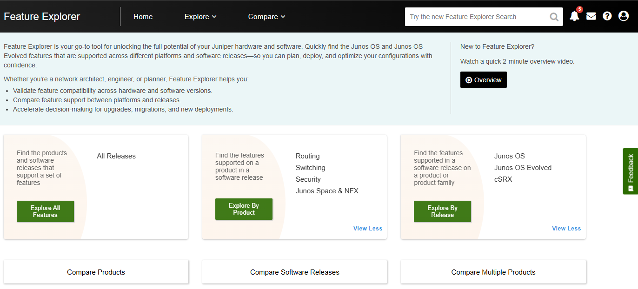Image resolution: width=638 pixels, height=289 pixels.
Task: Click into the Feature Explorer Search field
Action: (474, 17)
